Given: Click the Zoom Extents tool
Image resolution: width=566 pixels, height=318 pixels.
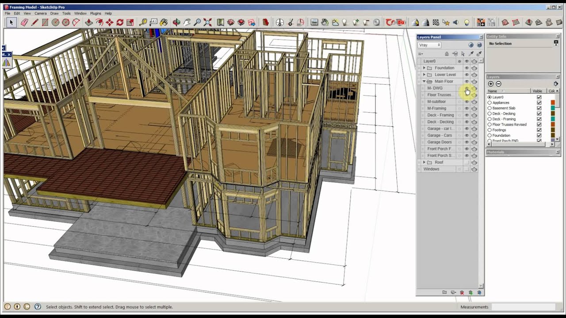Looking at the screenshot, I should point(207,23).
